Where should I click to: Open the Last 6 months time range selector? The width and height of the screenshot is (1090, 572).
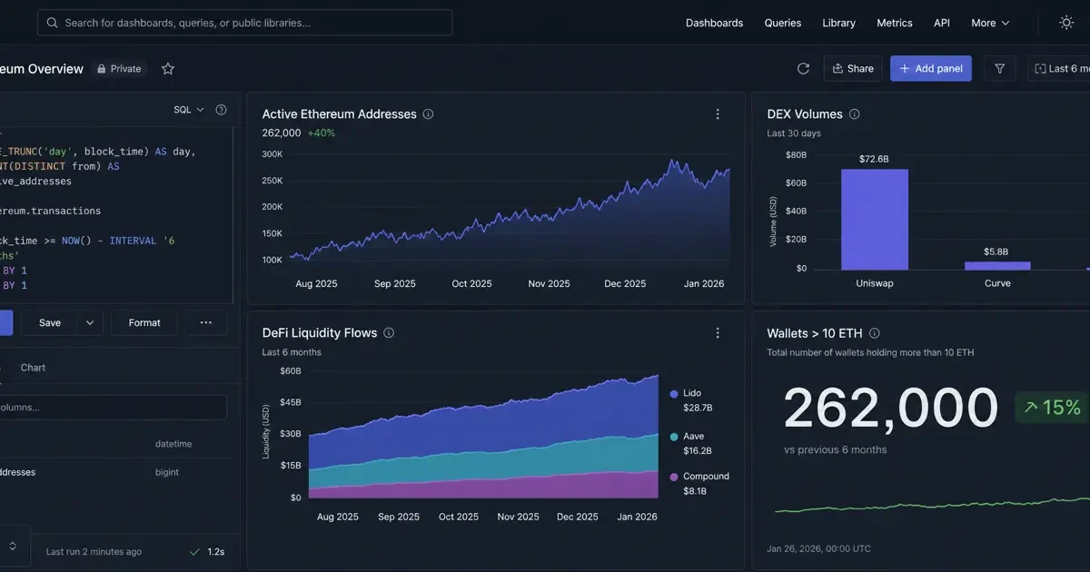[1059, 68]
